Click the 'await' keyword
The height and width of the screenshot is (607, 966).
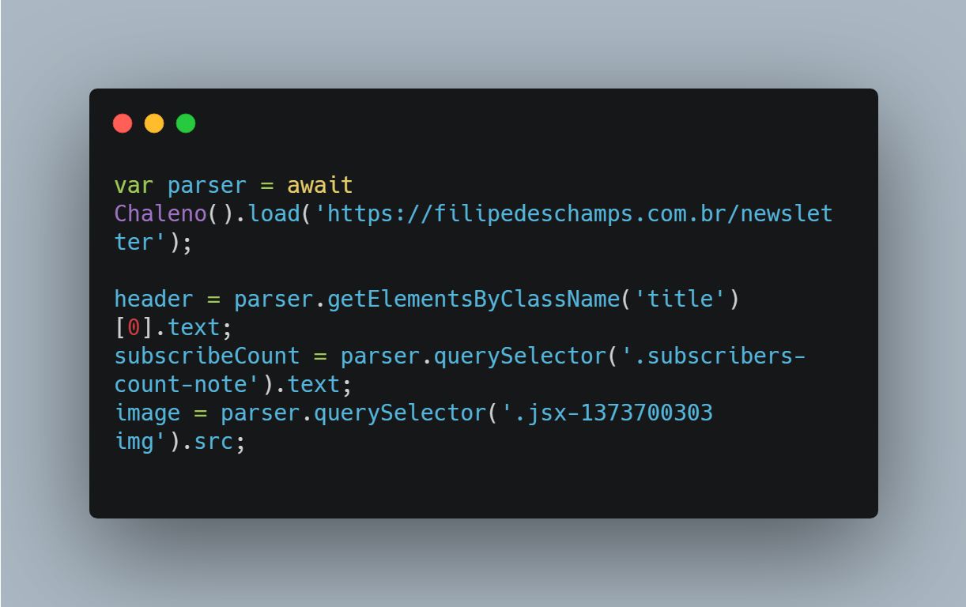tap(319, 186)
